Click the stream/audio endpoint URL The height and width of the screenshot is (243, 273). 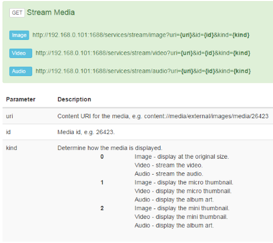pos(143,71)
